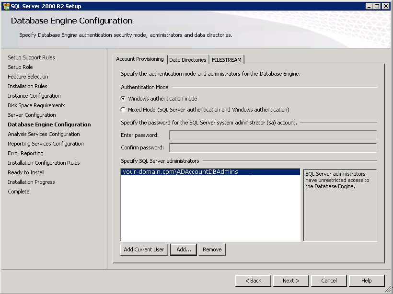Click Error Reporting step
Screen dimensions: 393x294
tap(25, 153)
